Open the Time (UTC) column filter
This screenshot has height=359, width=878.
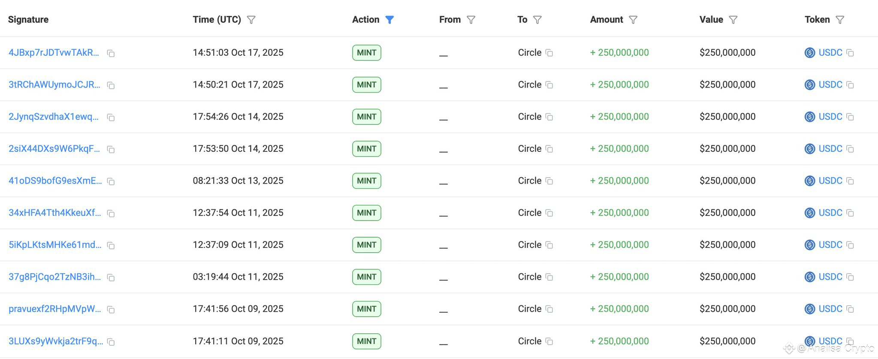(x=251, y=20)
